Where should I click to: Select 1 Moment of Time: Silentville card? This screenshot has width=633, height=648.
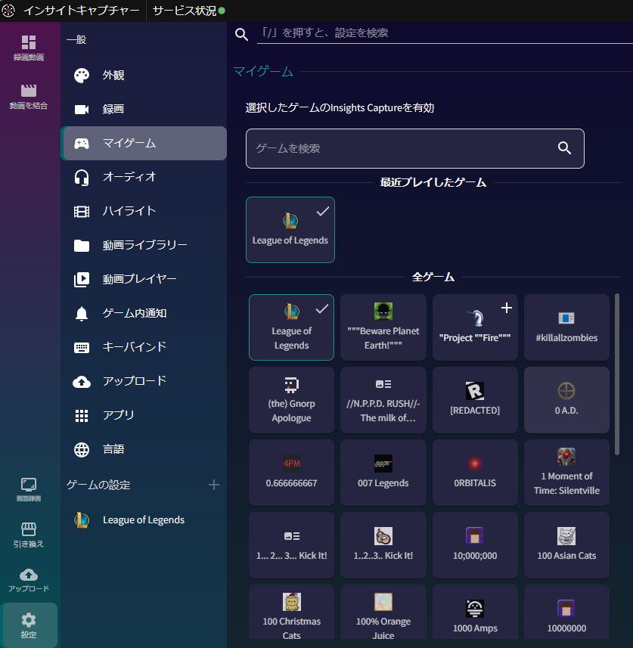[566, 473]
